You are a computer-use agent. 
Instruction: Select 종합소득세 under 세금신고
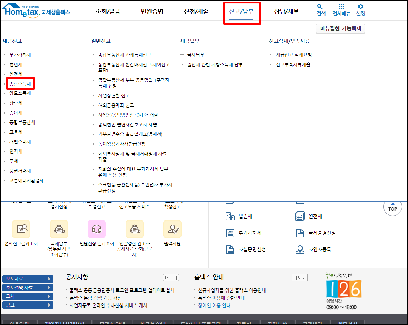click(20, 84)
